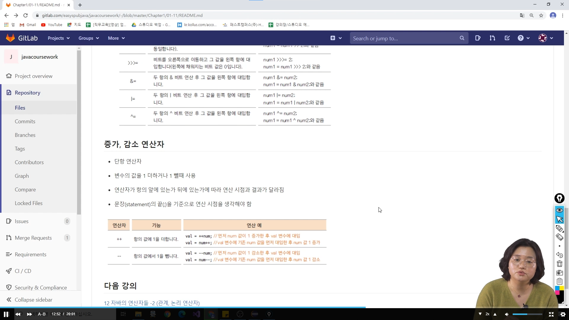Open Merge Requests icon in navbar
This screenshot has height=320, width=569.
click(x=492, y=38)
